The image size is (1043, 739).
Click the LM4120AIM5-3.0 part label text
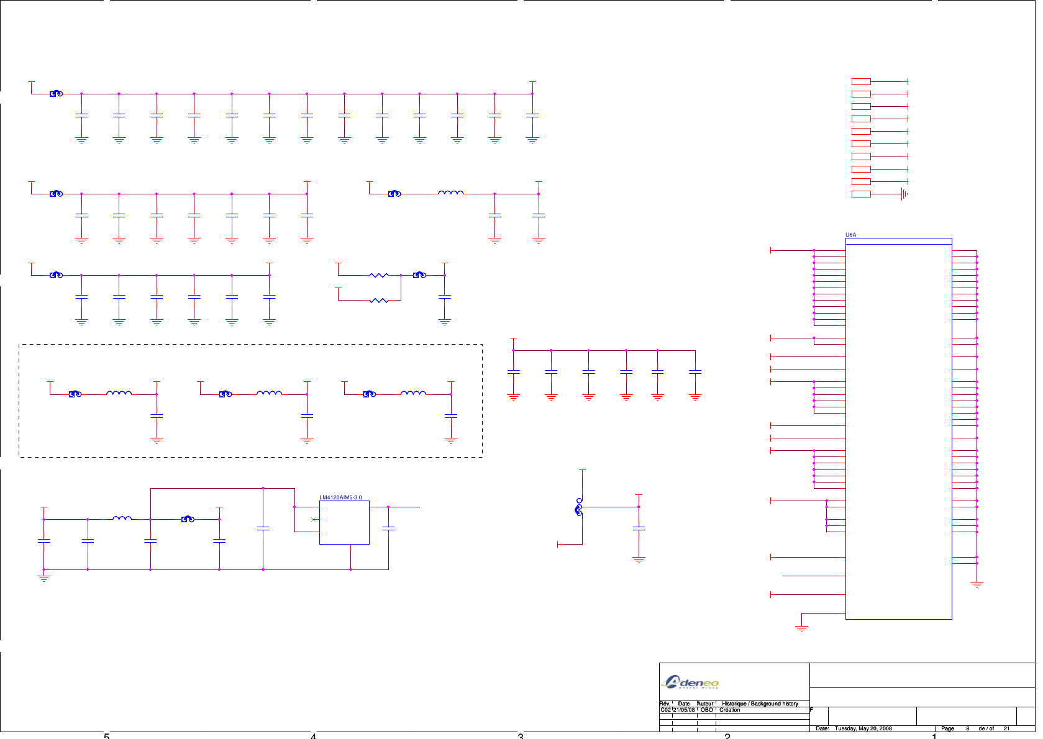(340, 497)
